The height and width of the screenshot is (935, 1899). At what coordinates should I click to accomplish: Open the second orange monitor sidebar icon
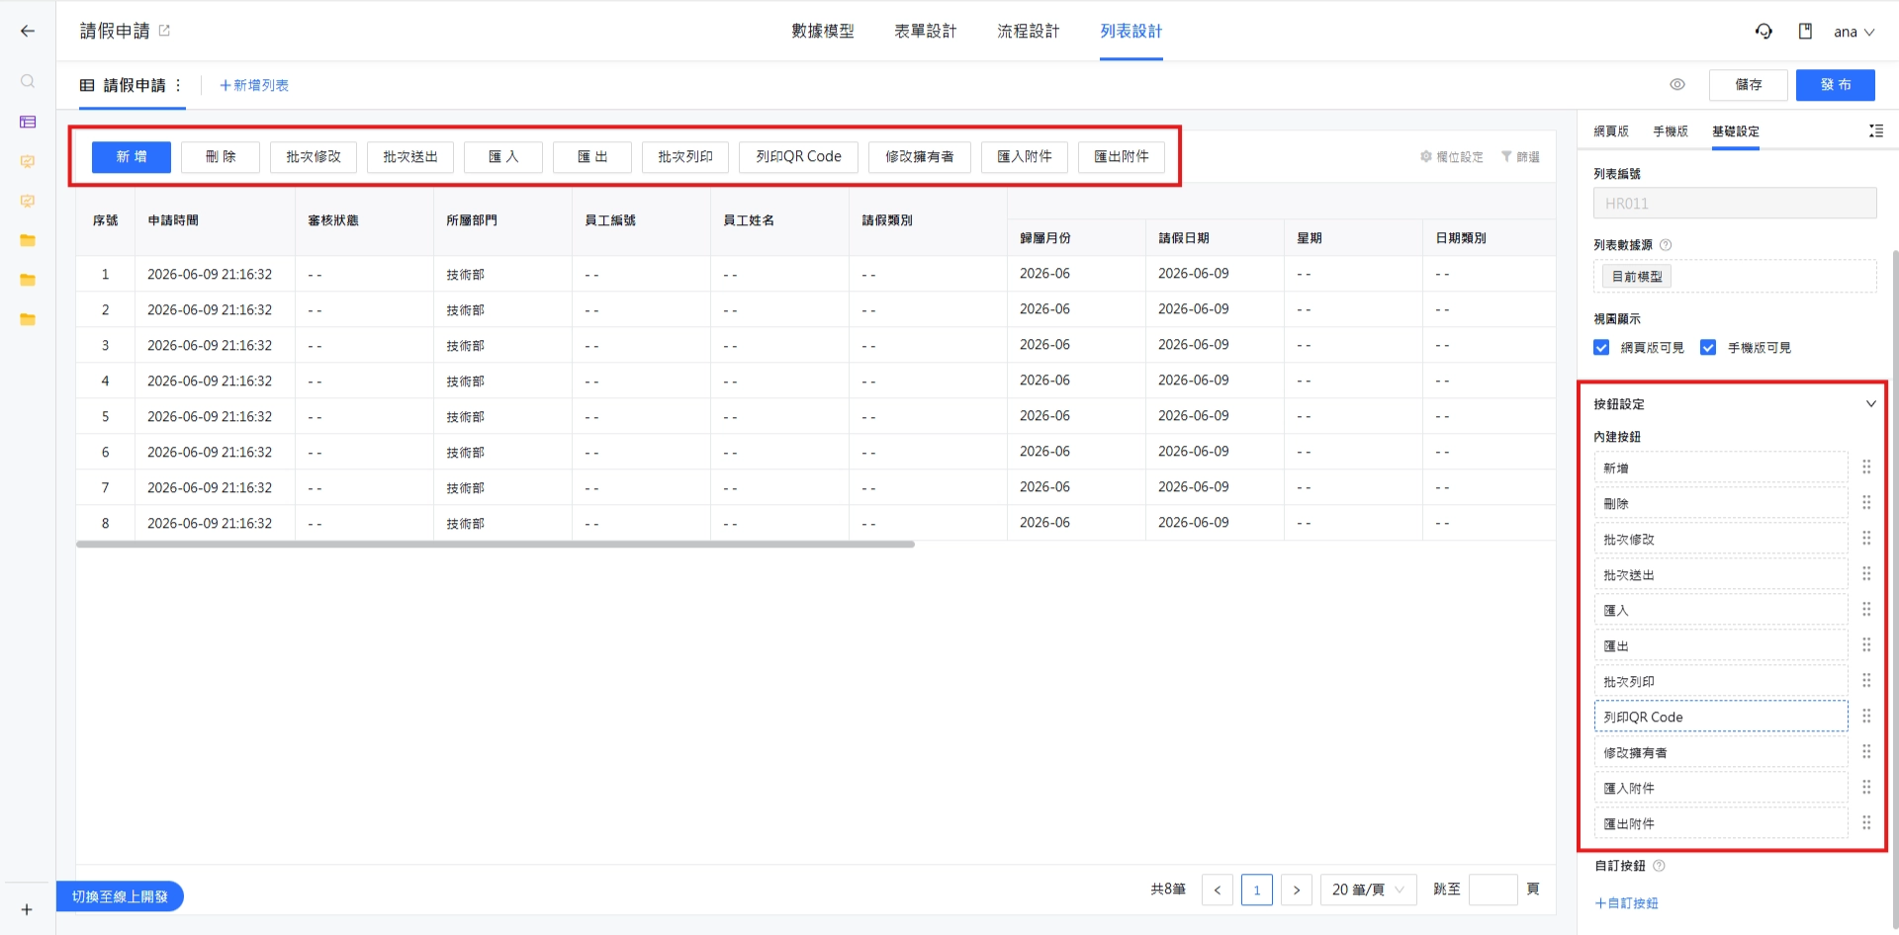[28, 201]
